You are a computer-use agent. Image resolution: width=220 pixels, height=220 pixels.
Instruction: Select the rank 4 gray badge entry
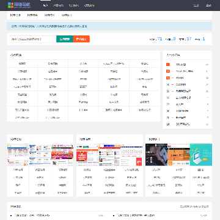point(181,84)
